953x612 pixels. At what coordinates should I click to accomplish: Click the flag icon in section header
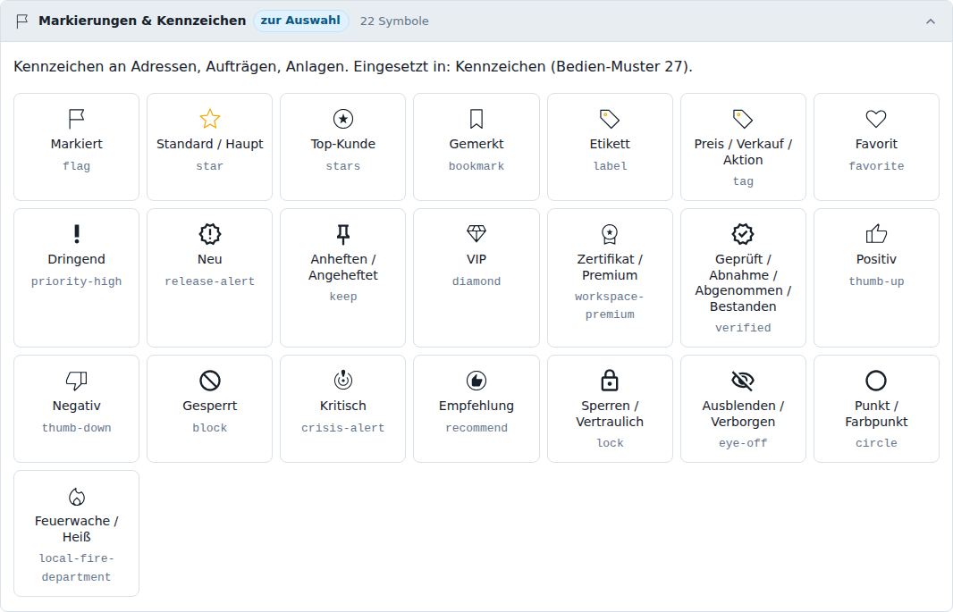21,21
